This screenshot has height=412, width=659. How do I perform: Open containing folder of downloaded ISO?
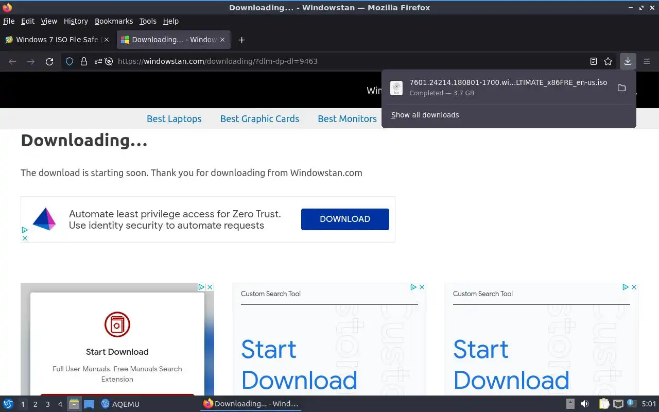621,88
